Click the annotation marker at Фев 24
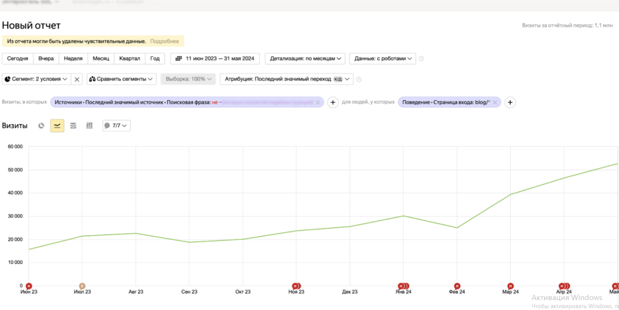 point(457,286)
